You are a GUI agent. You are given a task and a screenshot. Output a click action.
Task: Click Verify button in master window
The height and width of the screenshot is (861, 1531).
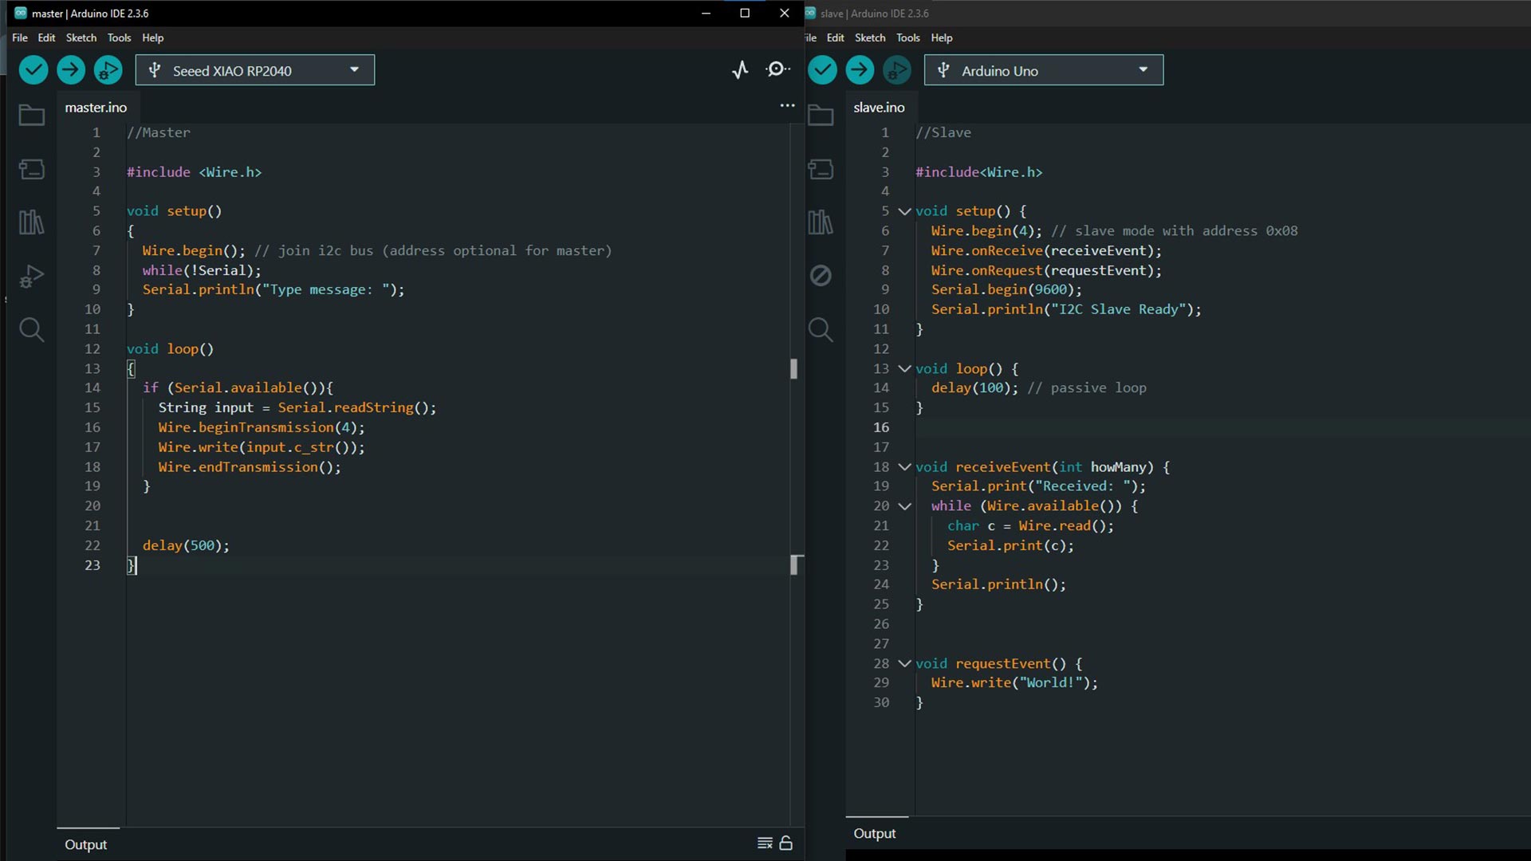[33, 70]
